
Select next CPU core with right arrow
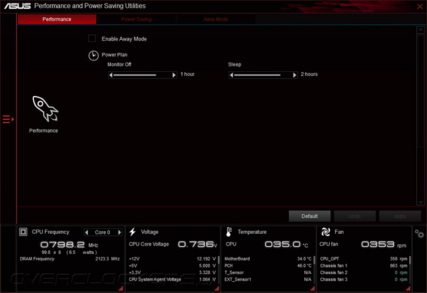pos(120,233)
